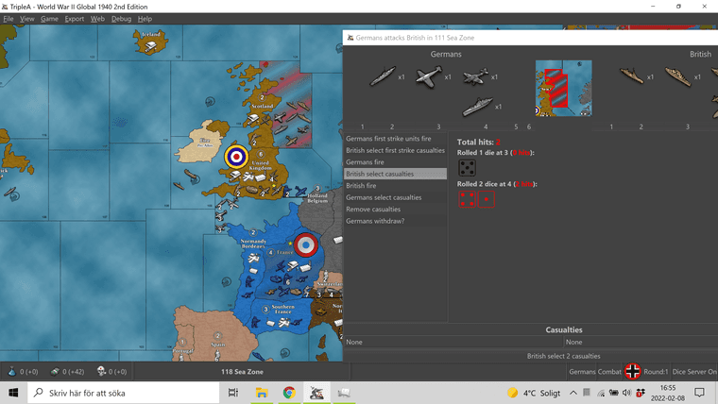Click the French roundel on the map
The height and width of the screenshot is (404, 718).
tap(305, 244)
